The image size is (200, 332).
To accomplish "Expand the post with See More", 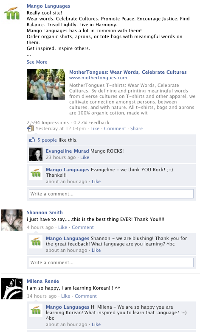I will (x=37, y=62).
